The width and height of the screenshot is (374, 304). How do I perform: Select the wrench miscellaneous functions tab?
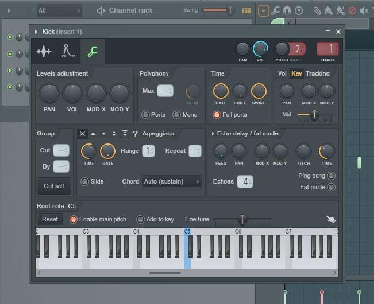[x=93, y=51]
